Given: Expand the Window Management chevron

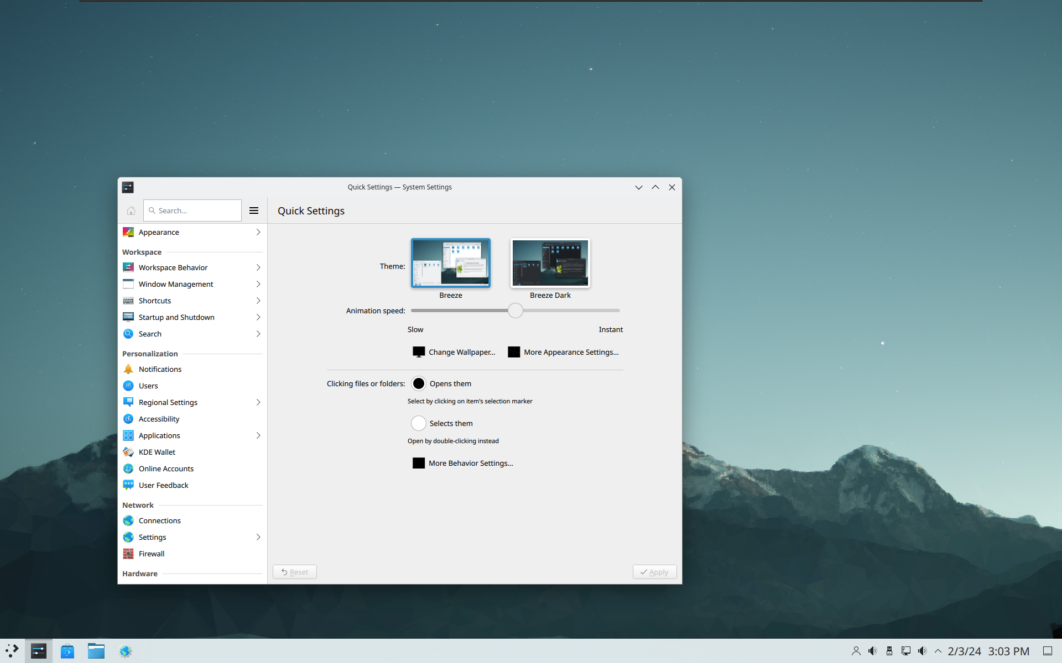Looking at the screenshot, I should [x=258, y=284].
